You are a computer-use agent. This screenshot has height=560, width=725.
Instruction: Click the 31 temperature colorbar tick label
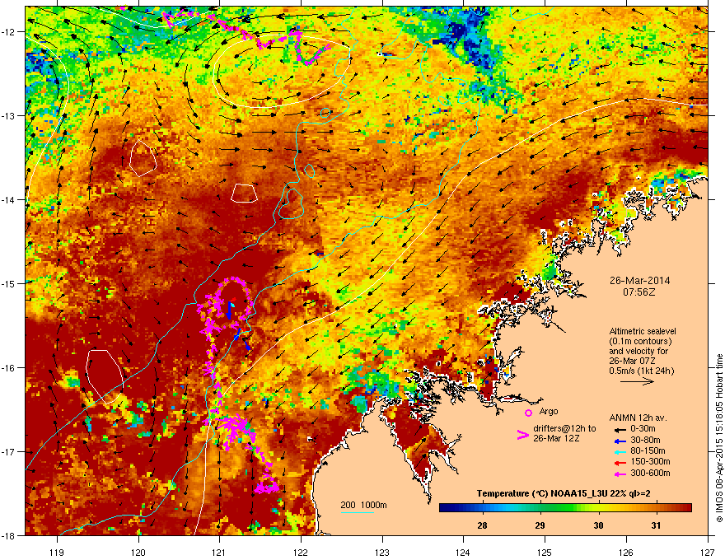click(x=656, y=525)
